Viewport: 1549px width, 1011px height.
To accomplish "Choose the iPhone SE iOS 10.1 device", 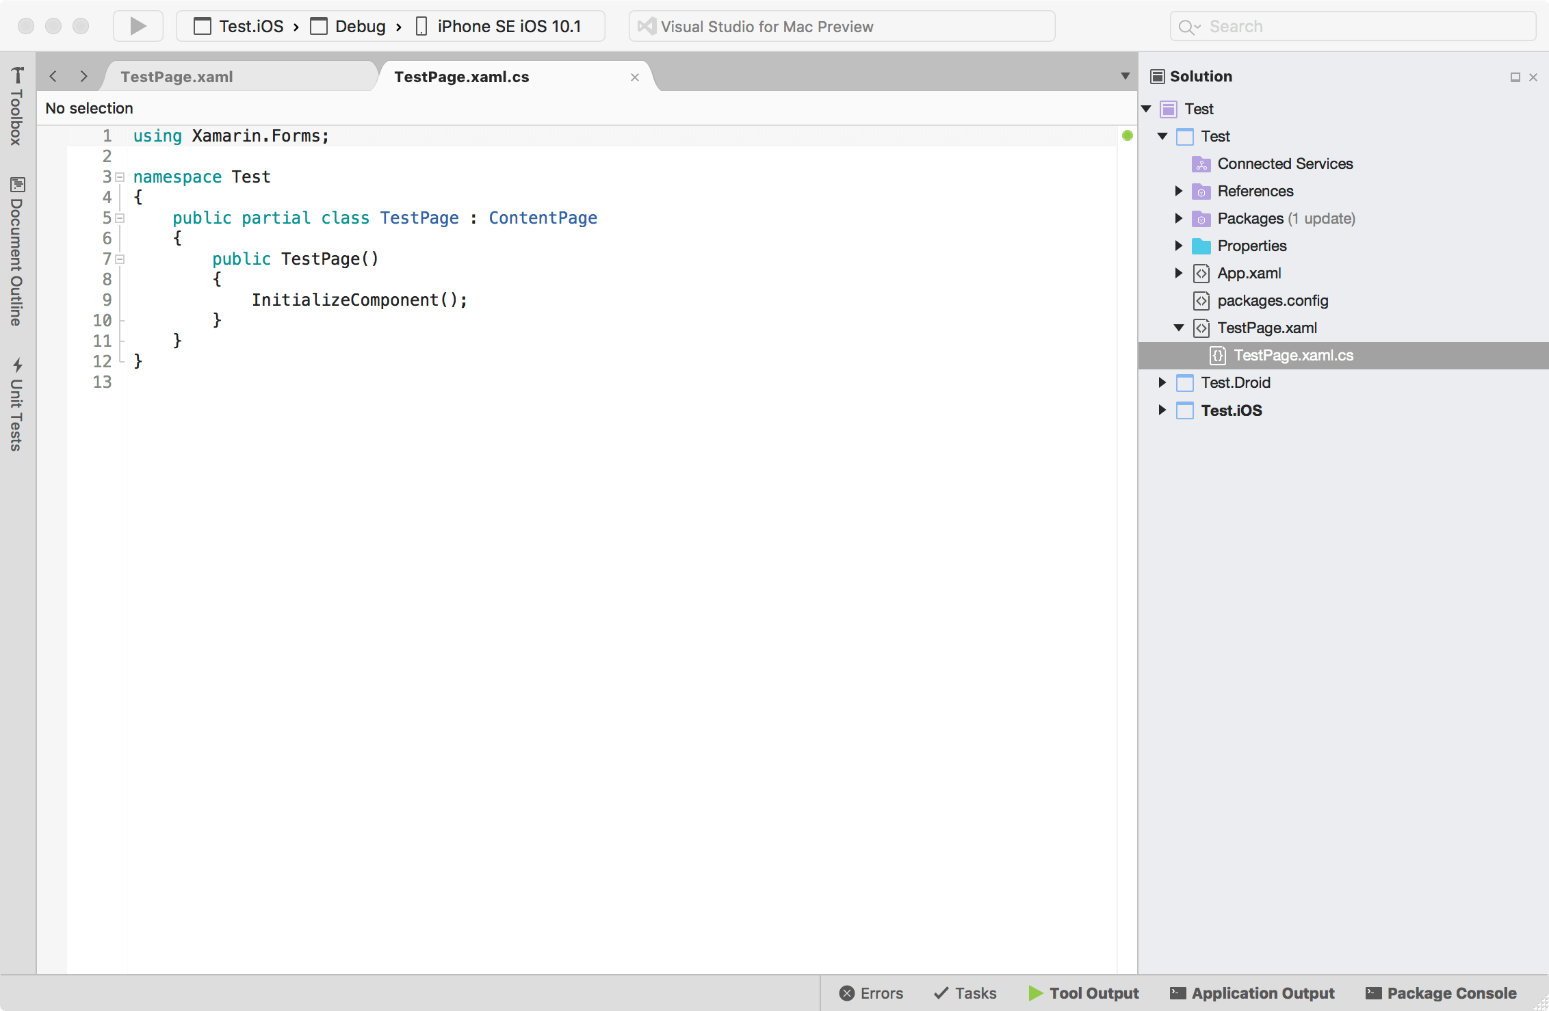I will tap(499, 26).
